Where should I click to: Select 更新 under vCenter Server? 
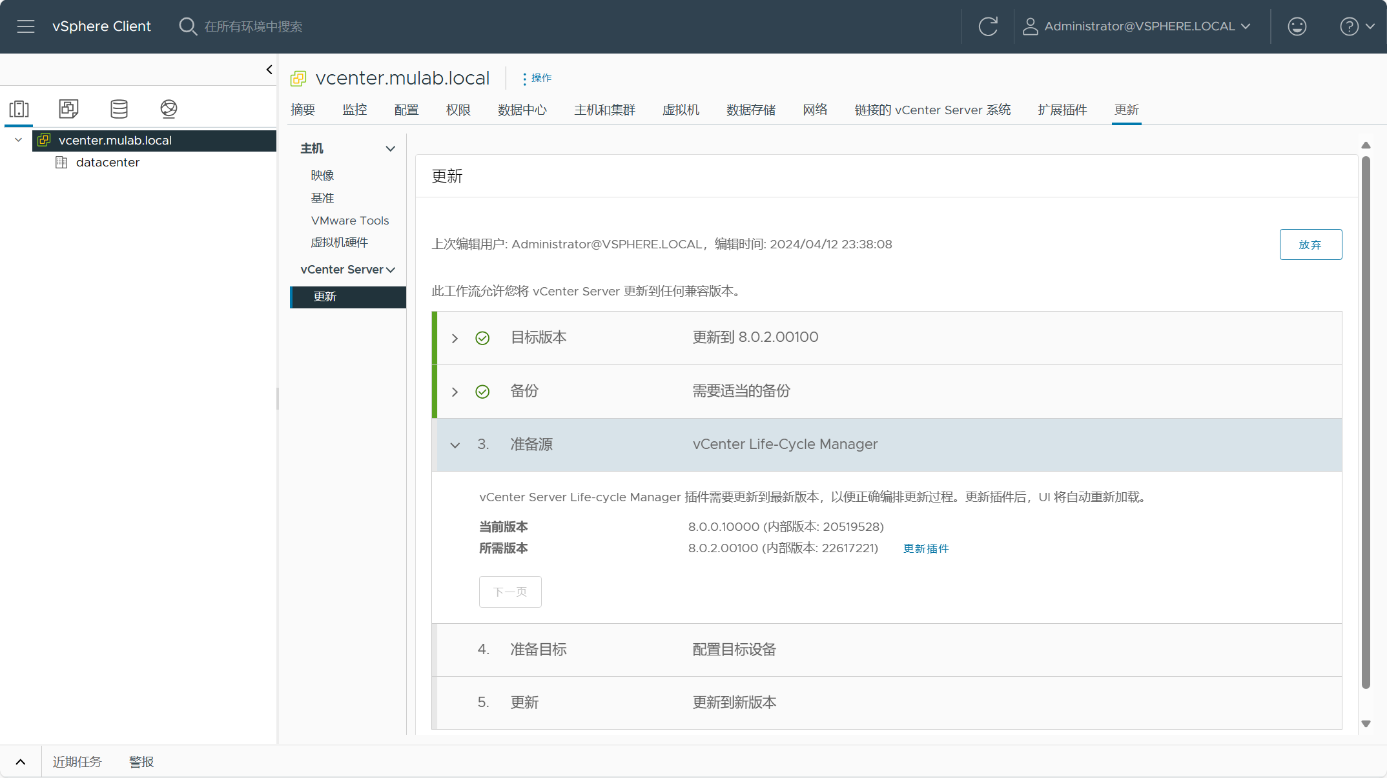[x=349, y=297]
